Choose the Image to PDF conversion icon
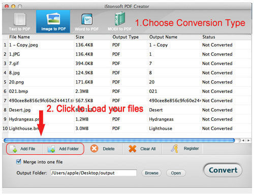Image resolution: width=254 pixels, height=196 pixels. click(x=53, y=19)
